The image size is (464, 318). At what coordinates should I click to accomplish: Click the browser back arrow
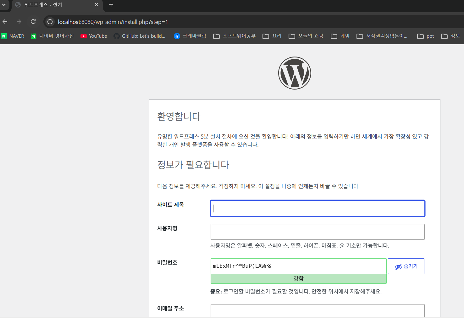(5, 22)
